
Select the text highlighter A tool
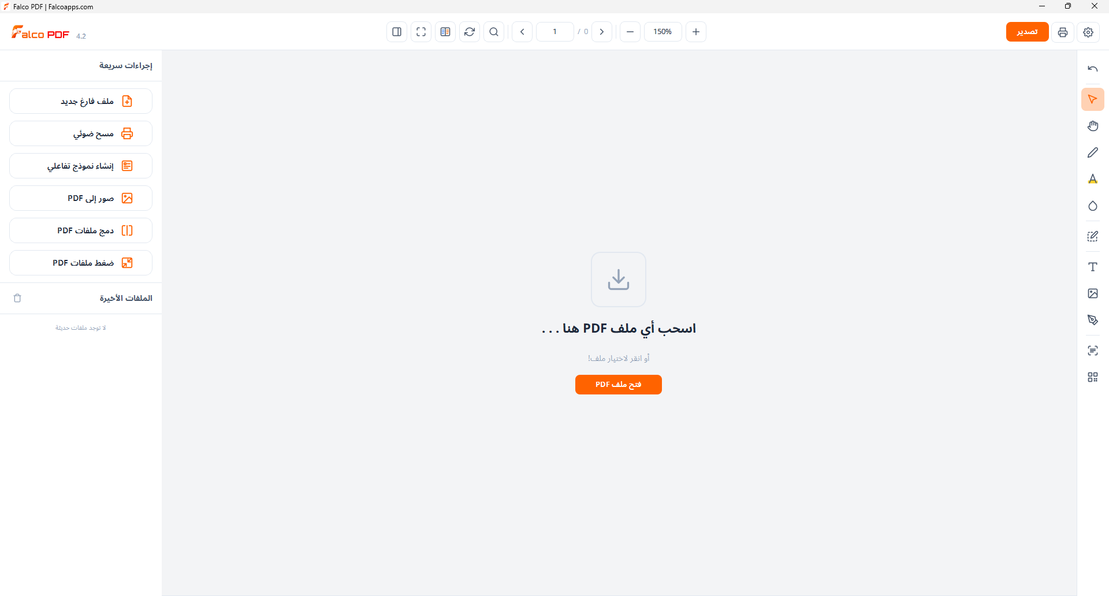[x=1093, y=179]
